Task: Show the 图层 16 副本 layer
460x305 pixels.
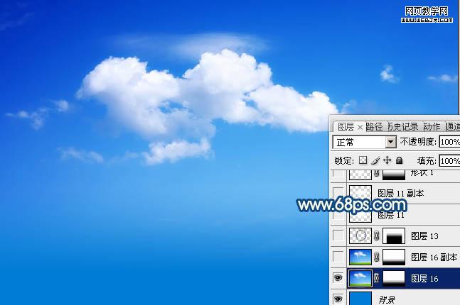Action: pos(338,257)
